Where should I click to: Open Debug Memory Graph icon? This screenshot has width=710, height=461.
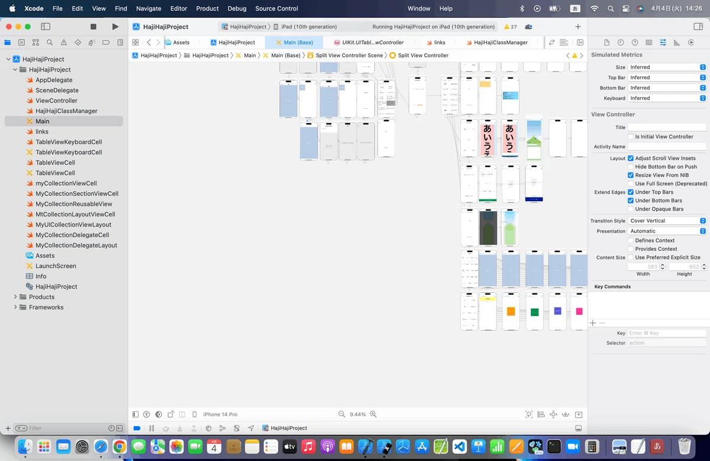(222, 428)
